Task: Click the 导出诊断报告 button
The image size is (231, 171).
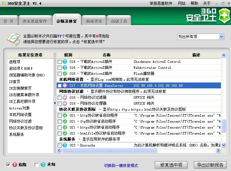Action: point(210,165)
